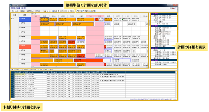
Task: Select yellow cell 00242884 01
Action: (x=20, y=74)
